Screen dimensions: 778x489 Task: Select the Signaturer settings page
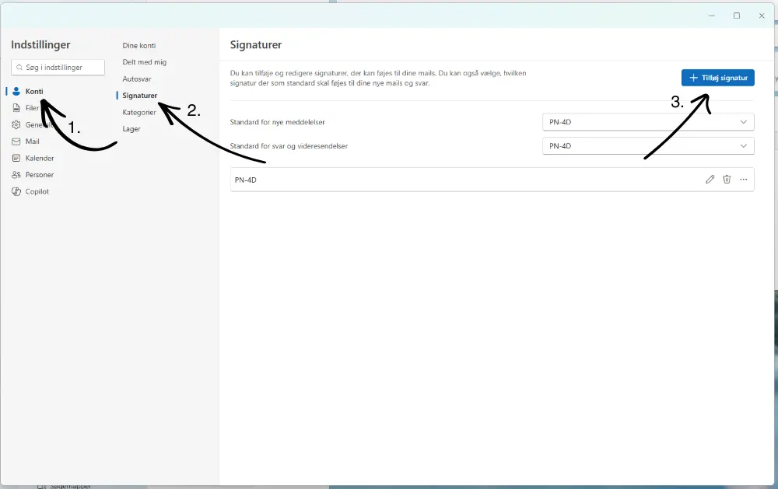coord(139,95)
